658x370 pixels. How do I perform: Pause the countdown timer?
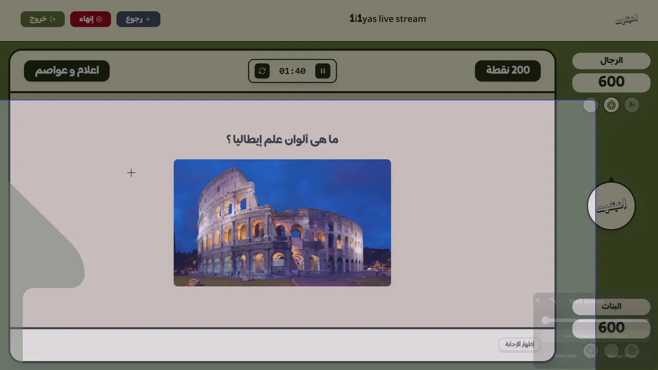pos(323,71)
